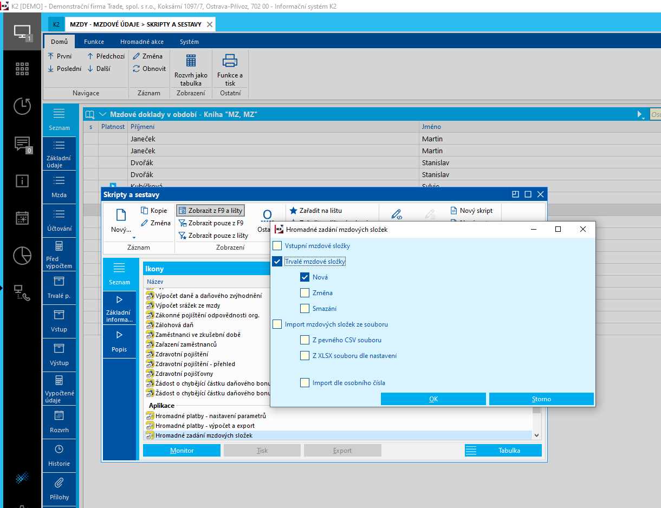
Task: Select Zobrazit pouze z lišty
Action: coord(213,236)
